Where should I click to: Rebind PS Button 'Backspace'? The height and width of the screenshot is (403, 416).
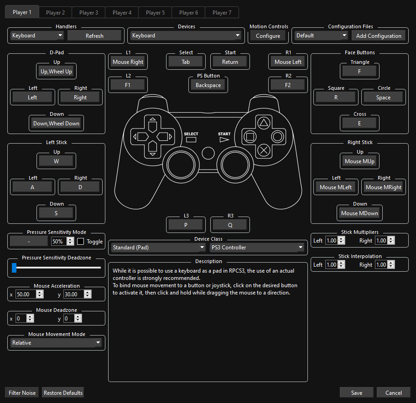click(x=208, y=85)
